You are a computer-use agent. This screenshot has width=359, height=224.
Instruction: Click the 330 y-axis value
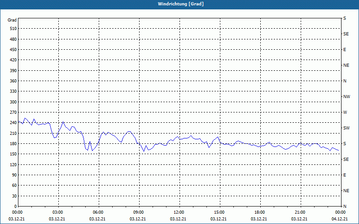pyautogui.click(x=13, y=91)
